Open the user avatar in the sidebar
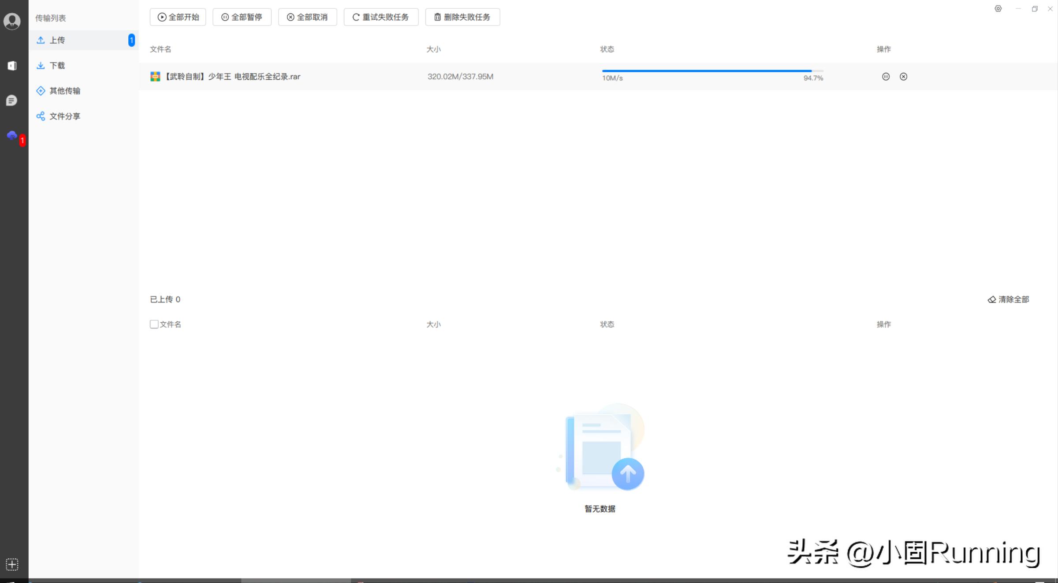The height and width of the screenshot is (583, 1058). coord(12,21)
